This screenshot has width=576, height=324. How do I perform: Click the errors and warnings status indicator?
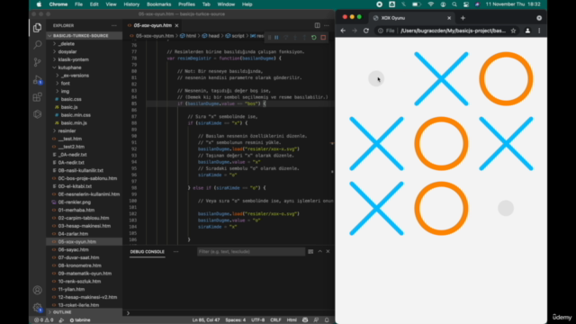(44, 320)
